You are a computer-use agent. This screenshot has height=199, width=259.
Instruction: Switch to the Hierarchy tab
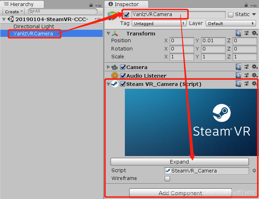[x=22, y=4]
